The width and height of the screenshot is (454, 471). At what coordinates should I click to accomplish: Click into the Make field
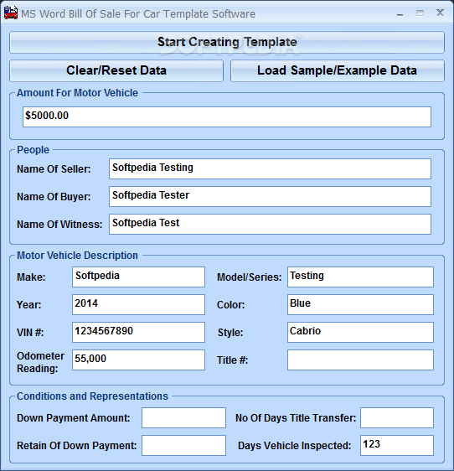[138, 277]
